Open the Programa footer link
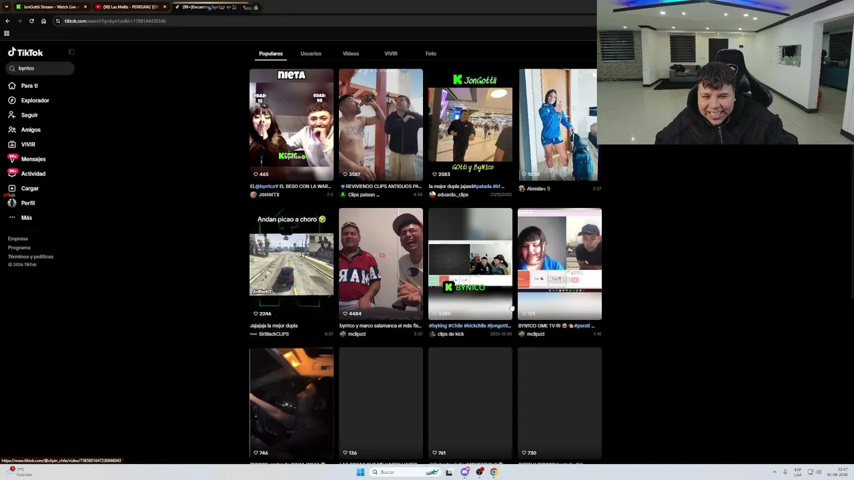The height and width of the screenshot is (480, 854). coord(19,247)
